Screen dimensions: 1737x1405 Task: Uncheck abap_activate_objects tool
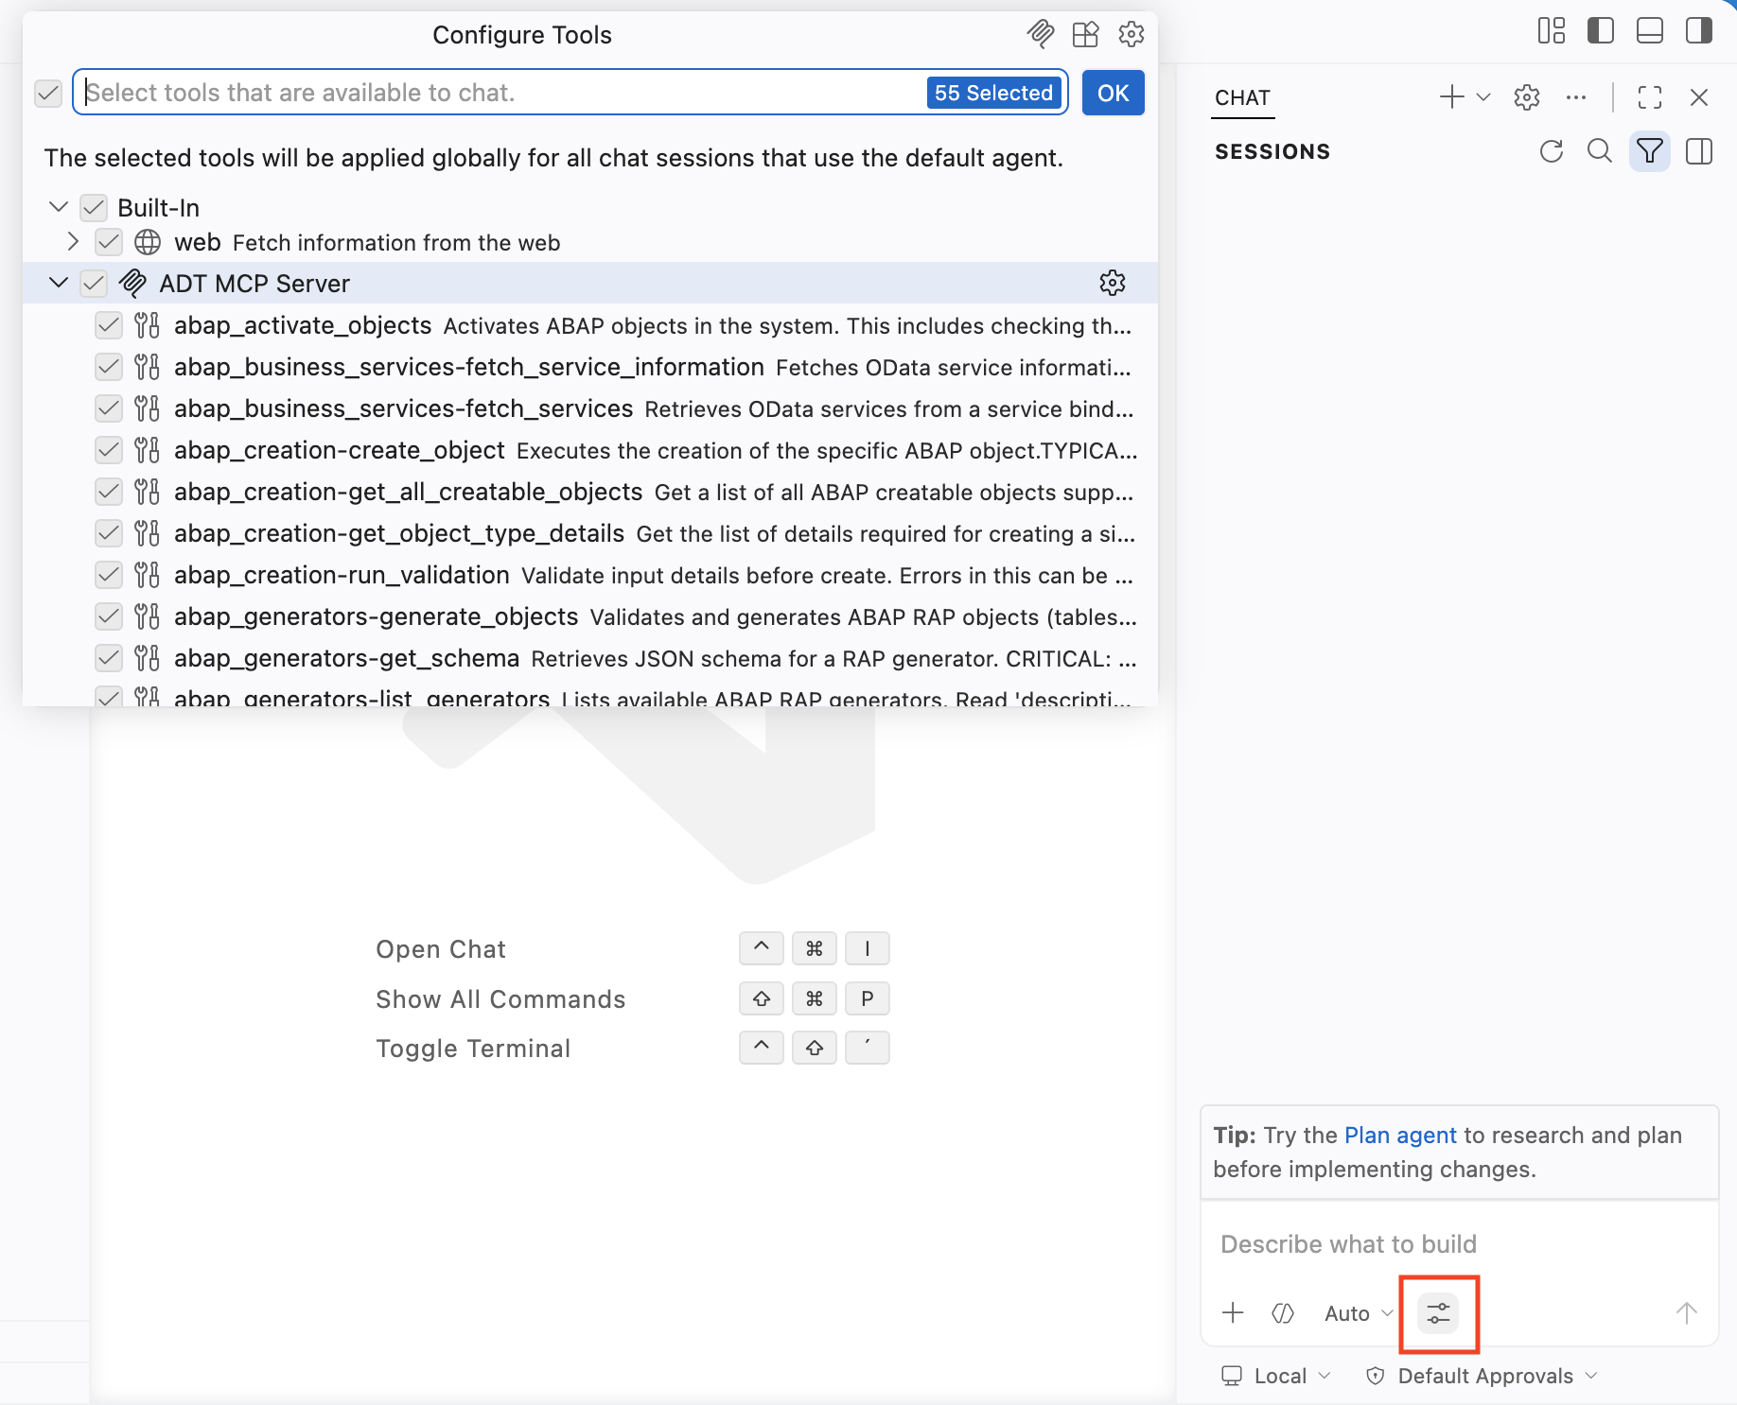click(x=109, y=325)
